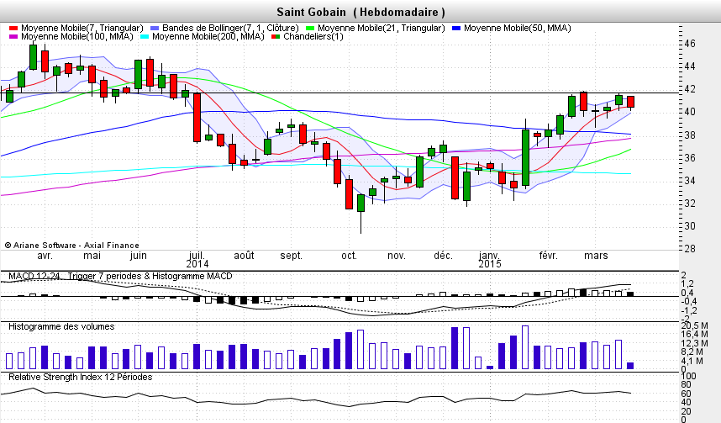Viewport: 721px width, 423px height.
Task: Click the 28 price label on the right axis
Action: 690,249
